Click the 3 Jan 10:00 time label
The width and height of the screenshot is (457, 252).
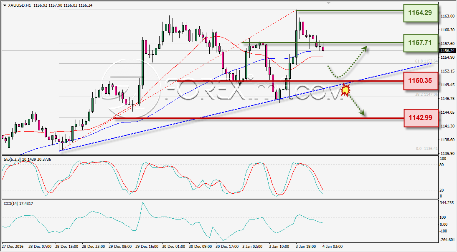[279, 247]
